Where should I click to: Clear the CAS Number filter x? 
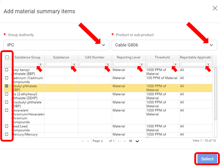click(108, 64)
